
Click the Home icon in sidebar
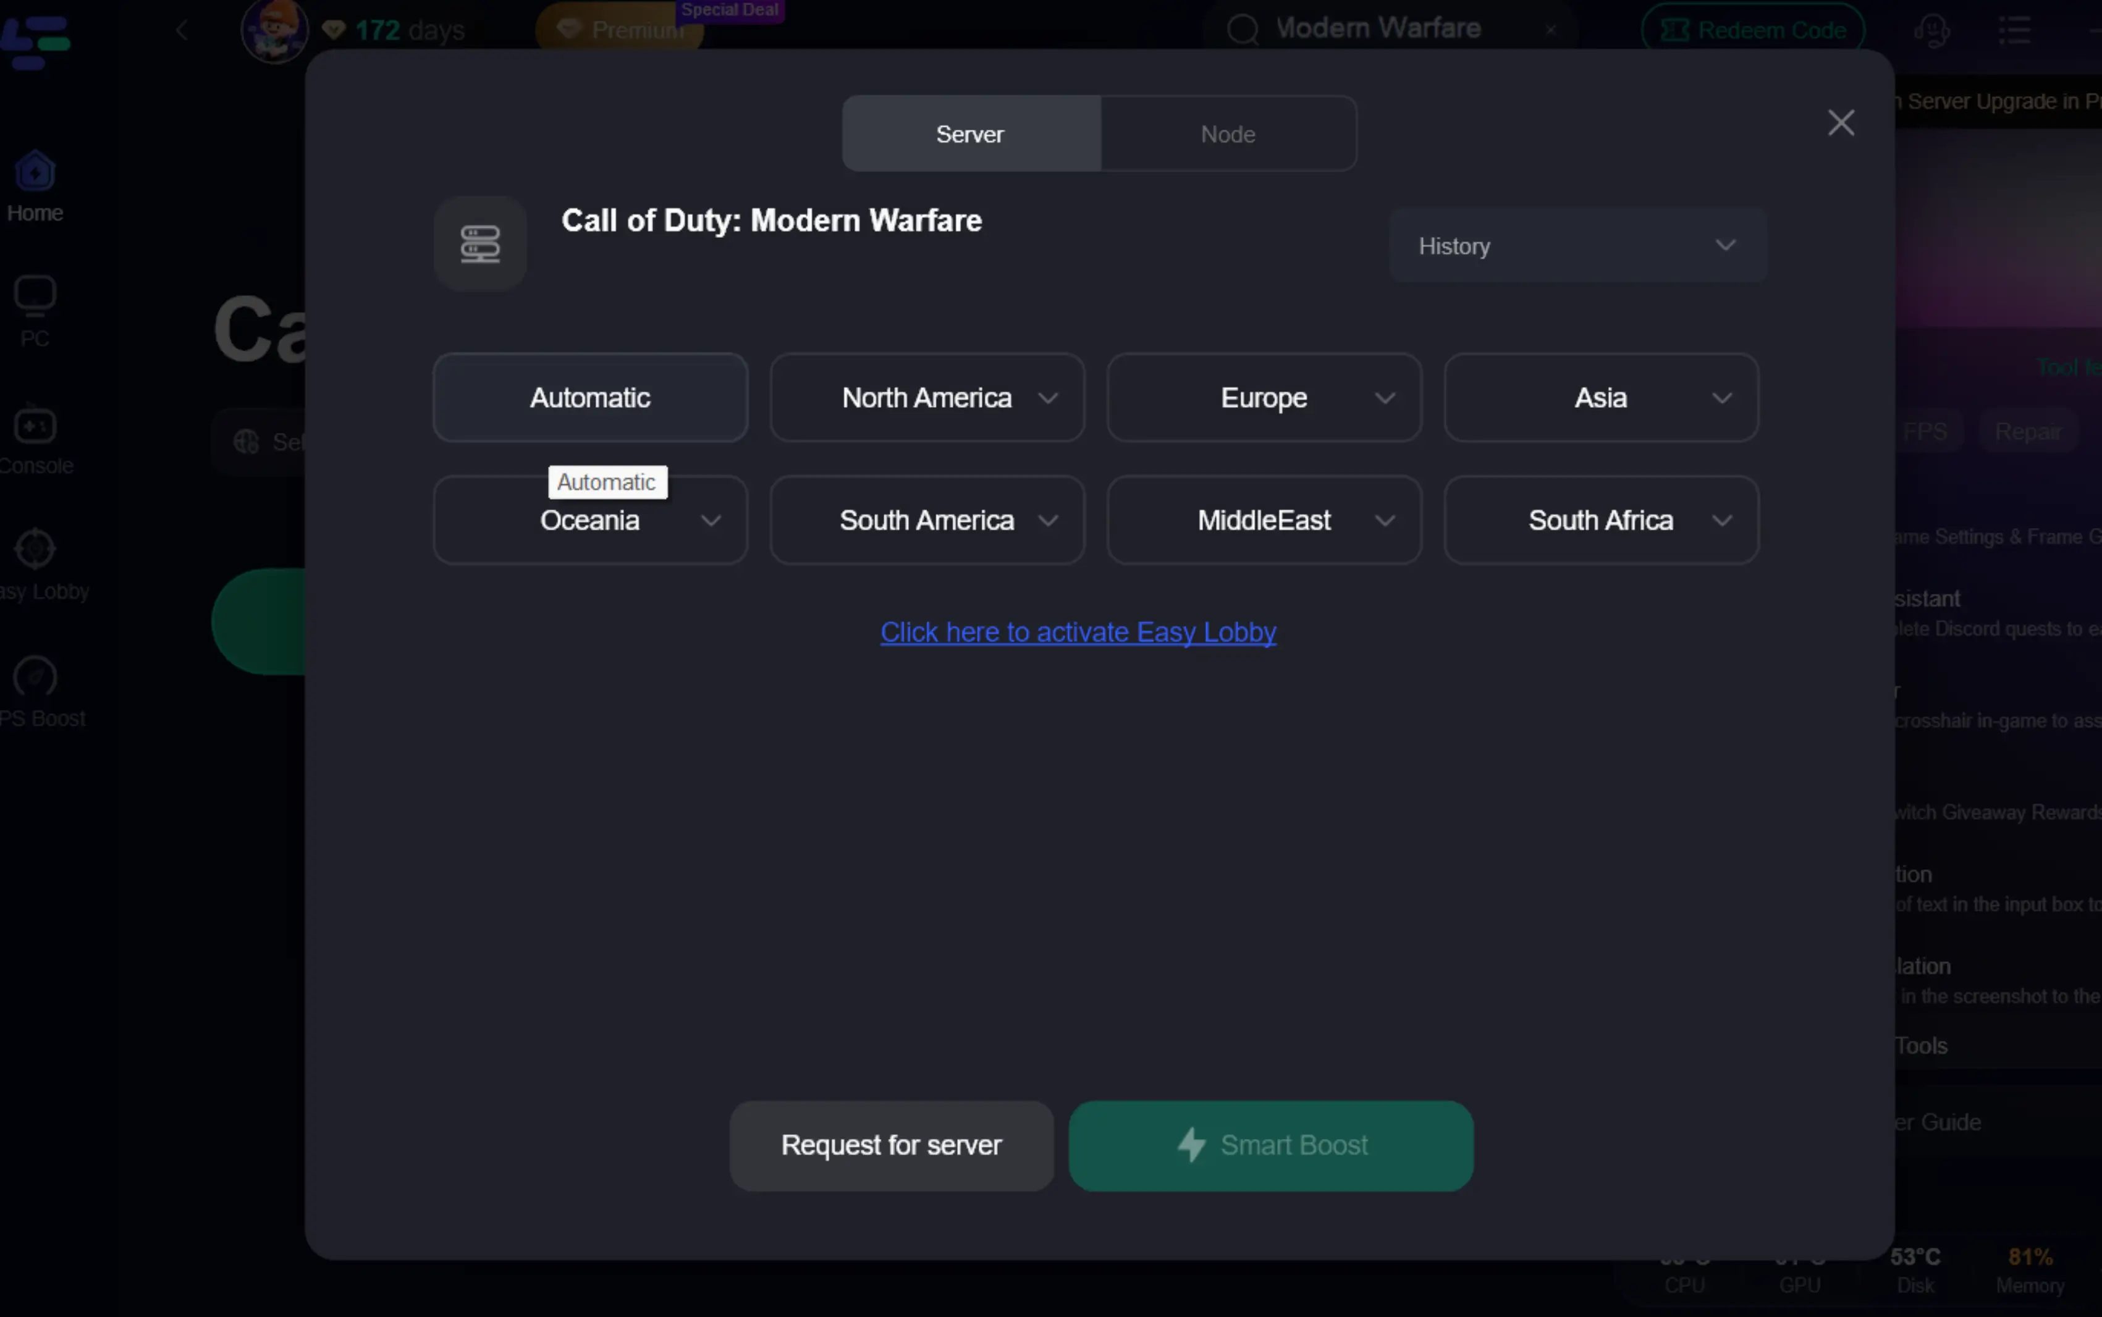(35, 172)
